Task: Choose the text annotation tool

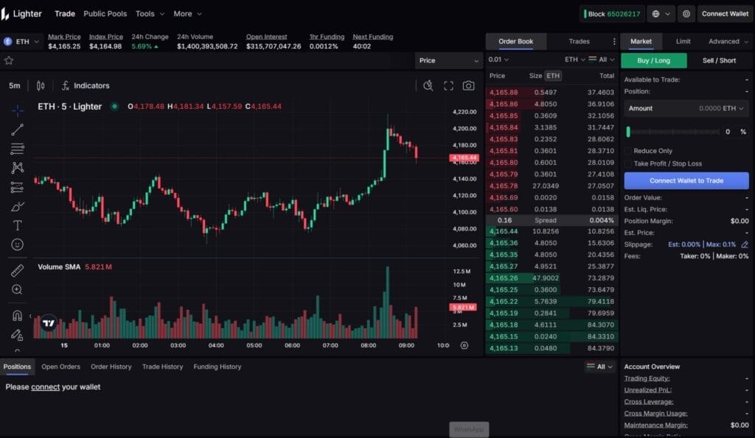Action: coord(18,225)
